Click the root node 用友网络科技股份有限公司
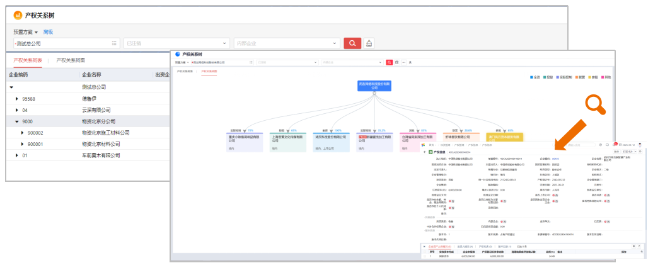This screenshot has height=268, width=653. coord(374,86)
